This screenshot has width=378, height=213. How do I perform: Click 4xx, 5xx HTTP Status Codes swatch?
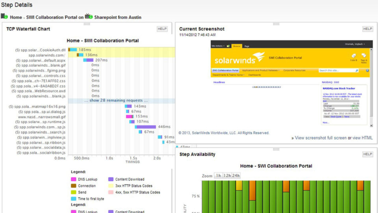coord(111,192)
